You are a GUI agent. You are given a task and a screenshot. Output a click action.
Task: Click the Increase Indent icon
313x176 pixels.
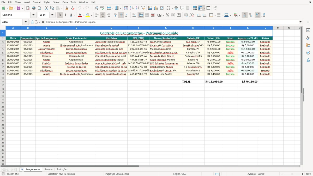click(x=199, y=15)
